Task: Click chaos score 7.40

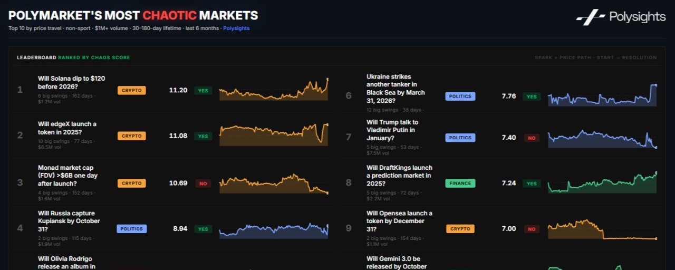Action: pyautogui.click(x=509, y=138)
